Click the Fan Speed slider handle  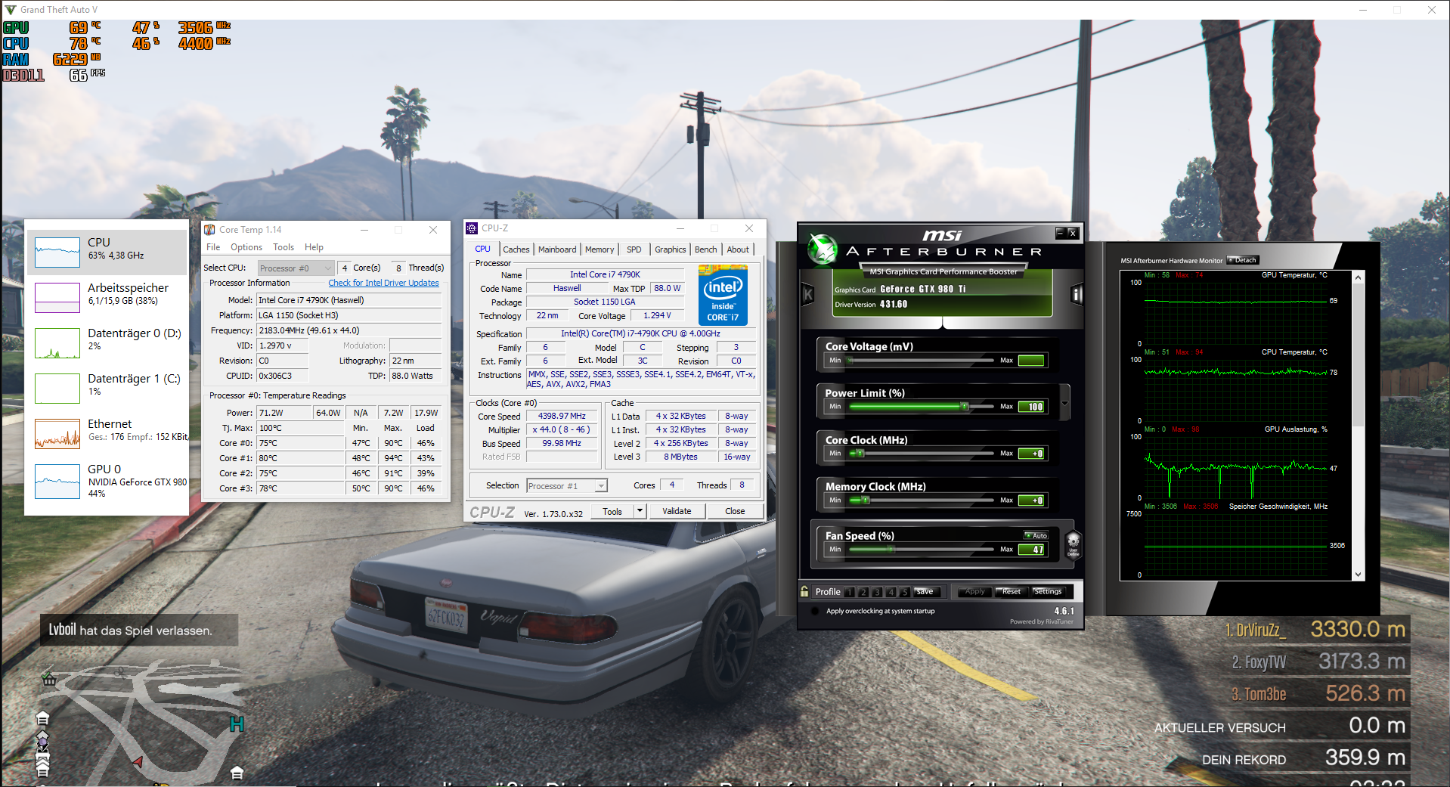[x=891, y=550]
